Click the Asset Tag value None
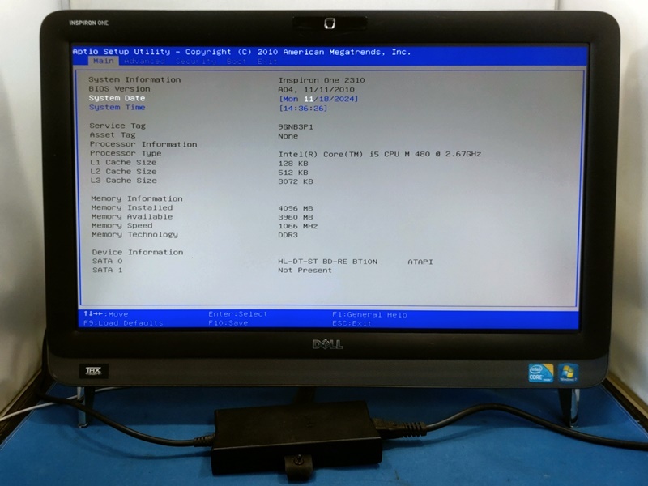648x486 pixels. pyautogui.click(x=288, y=136)
